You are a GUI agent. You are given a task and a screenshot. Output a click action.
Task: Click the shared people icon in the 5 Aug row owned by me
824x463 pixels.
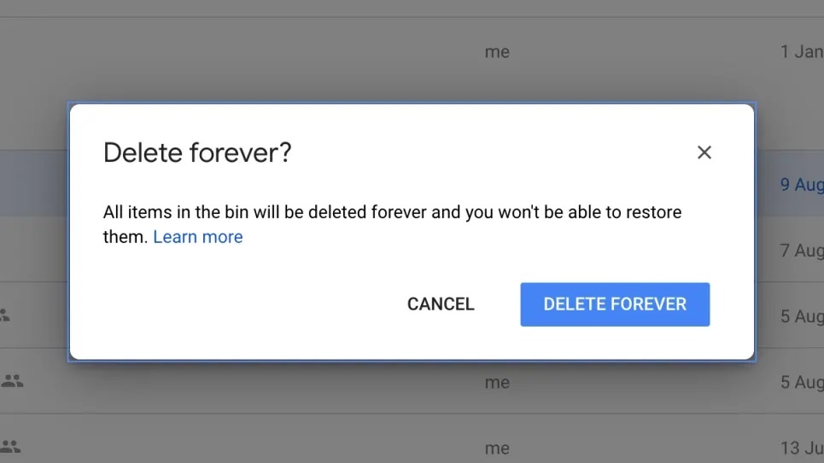click(12, 381)
